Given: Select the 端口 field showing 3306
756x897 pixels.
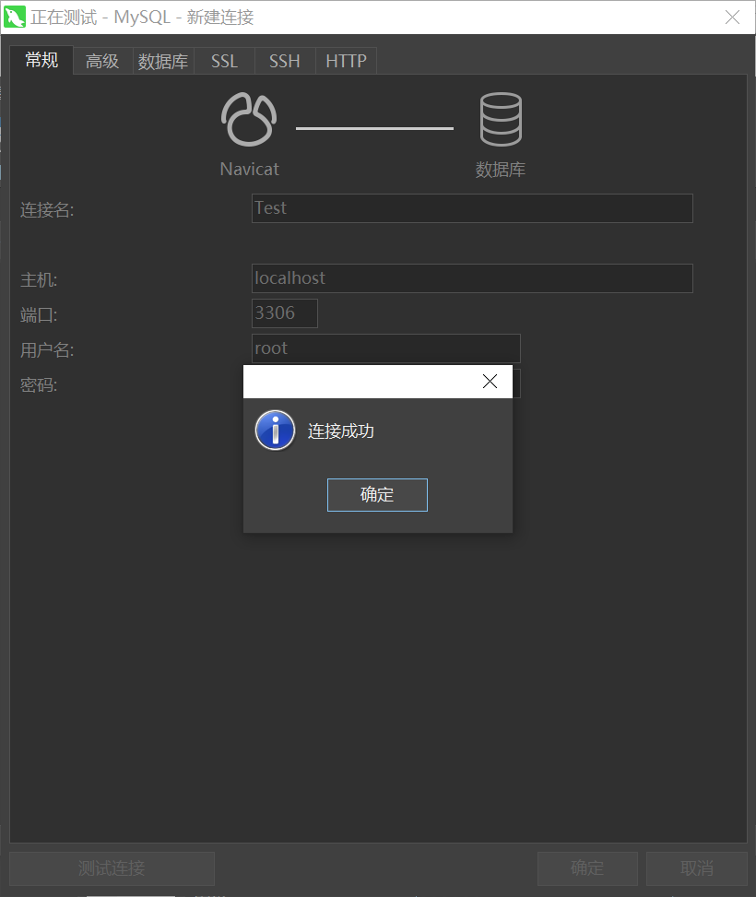Looking at the screenshot, I should click(x=284, y=313).
